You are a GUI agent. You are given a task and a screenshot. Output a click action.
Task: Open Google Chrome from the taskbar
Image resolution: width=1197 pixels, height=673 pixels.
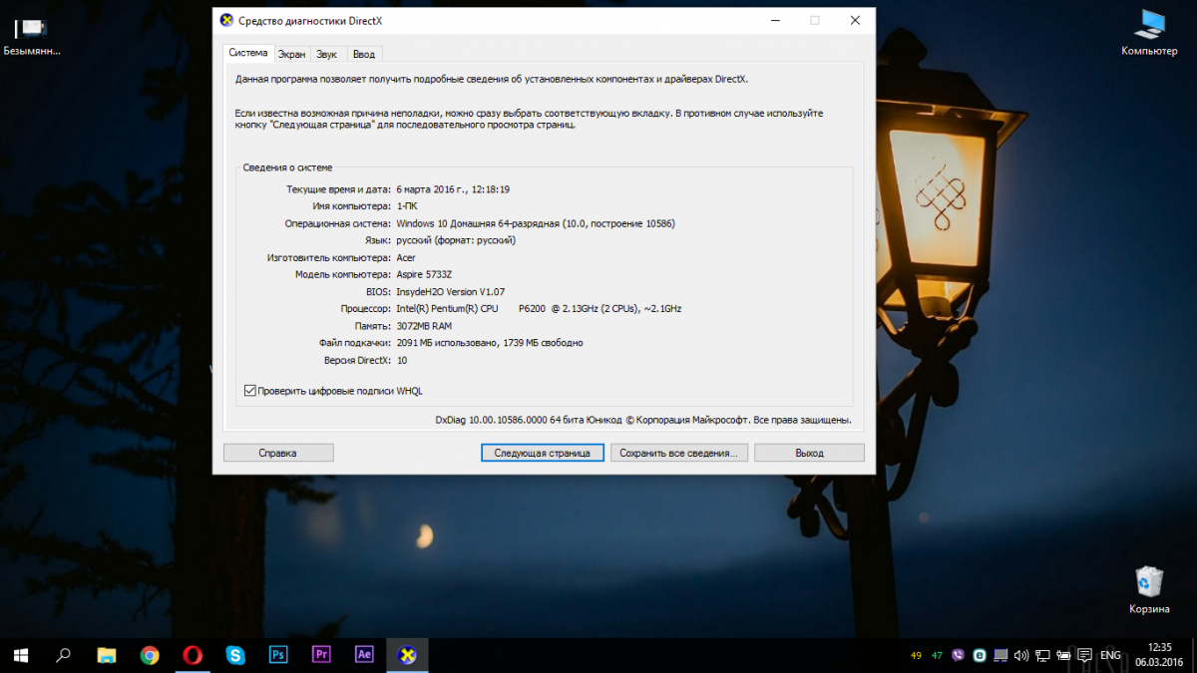(150, 655)
